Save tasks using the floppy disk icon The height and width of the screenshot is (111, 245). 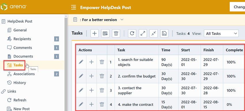click(x=164, y=33)
